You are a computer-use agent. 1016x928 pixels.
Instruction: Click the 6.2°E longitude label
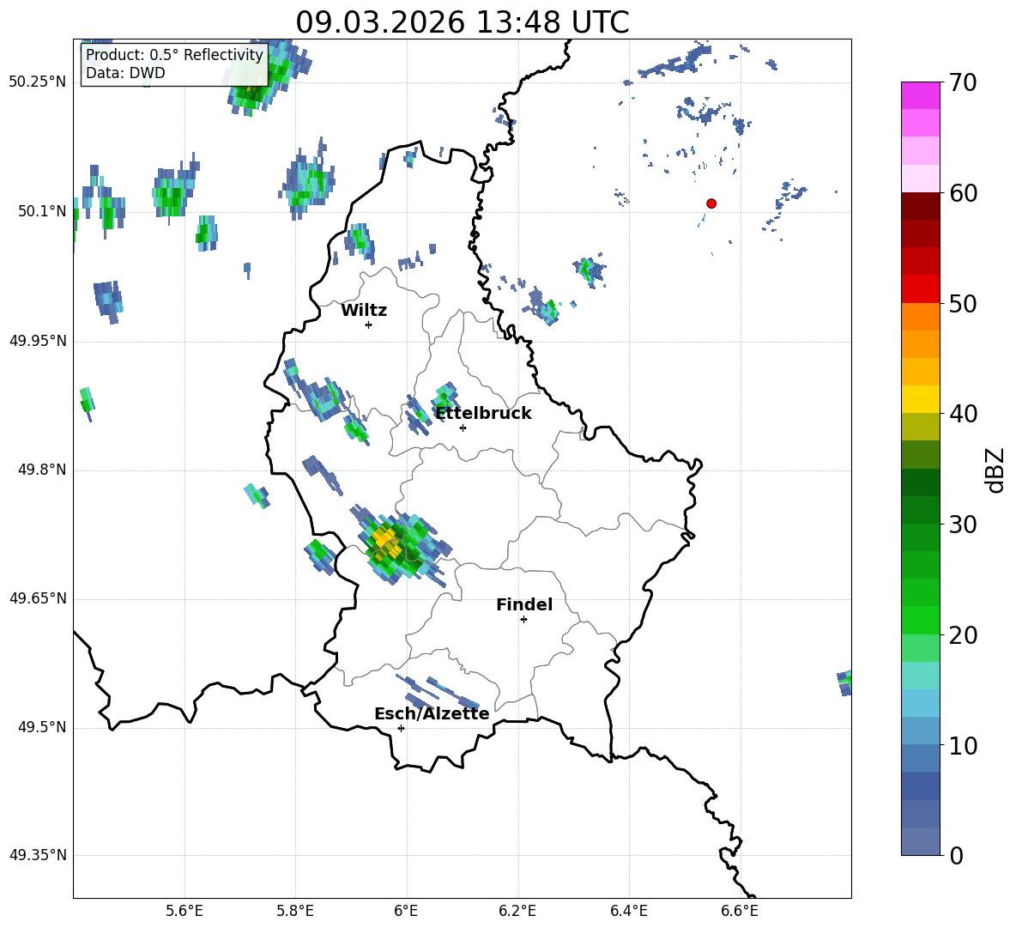pyautogui.click(x=517, y=911)
